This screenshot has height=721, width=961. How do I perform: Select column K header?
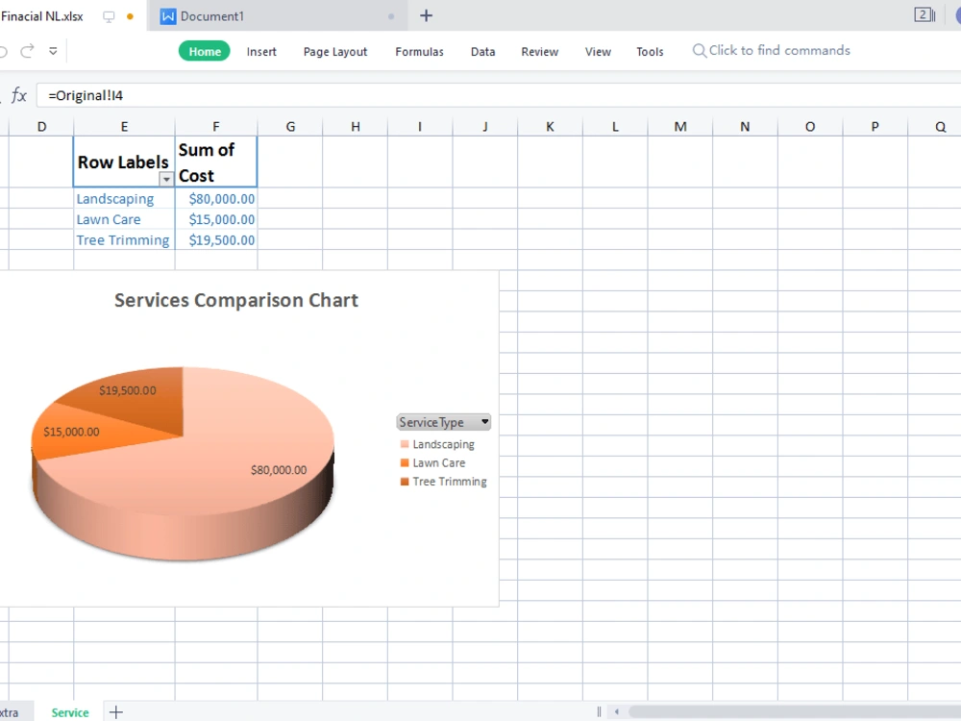coord(550,127)
